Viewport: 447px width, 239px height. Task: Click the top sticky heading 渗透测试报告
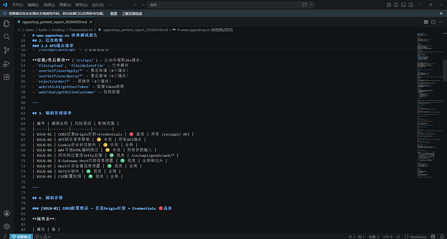pos(65,36)
